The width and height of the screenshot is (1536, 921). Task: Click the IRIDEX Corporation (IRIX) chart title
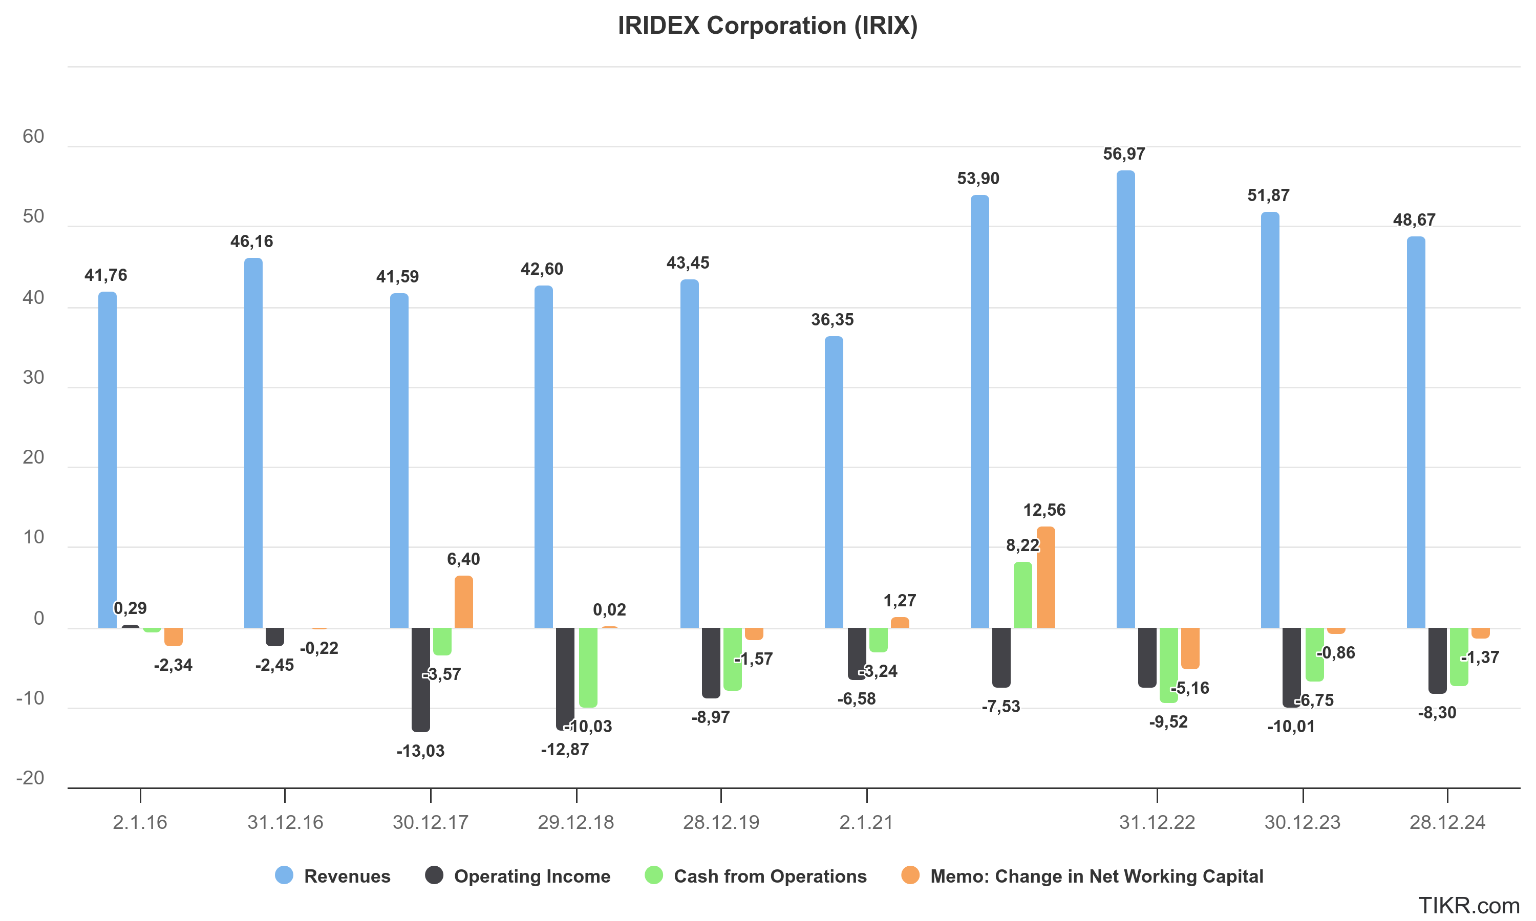[x=767, y=26]
